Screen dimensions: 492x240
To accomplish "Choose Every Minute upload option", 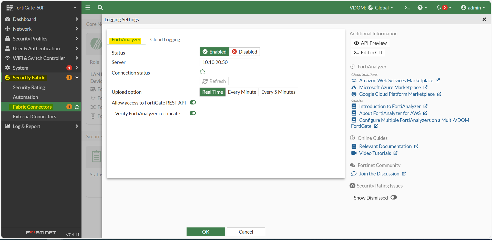I will (242, 92).
